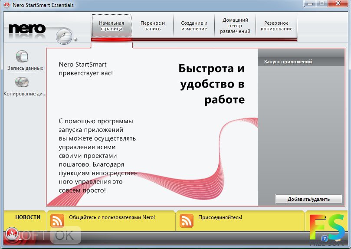
Task: Open the blue help question mark icon
Action: 325,239
